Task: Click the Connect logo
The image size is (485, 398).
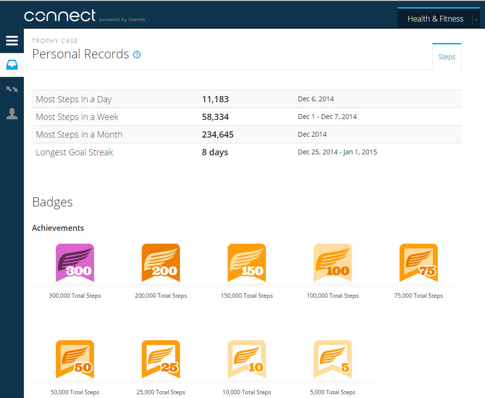Action: [x=60, y=16]
